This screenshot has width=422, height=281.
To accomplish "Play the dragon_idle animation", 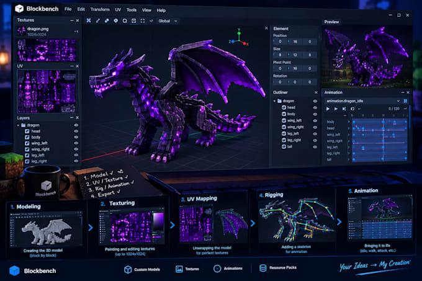I will [x=328, y=109].
